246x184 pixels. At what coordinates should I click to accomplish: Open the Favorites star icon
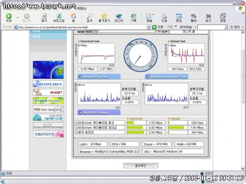[x=104, y=16]
